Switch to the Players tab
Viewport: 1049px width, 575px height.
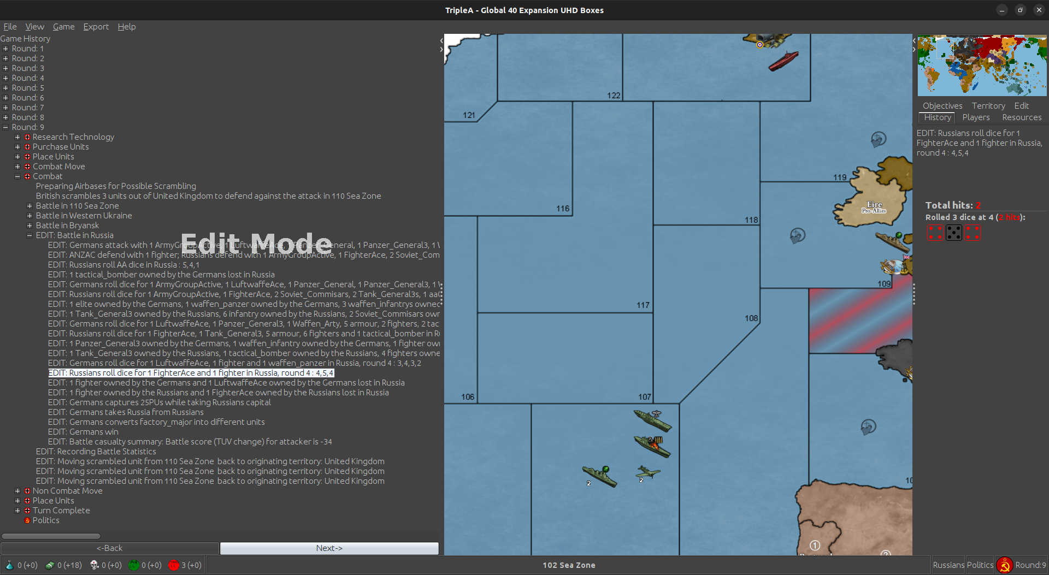point(976,117)
